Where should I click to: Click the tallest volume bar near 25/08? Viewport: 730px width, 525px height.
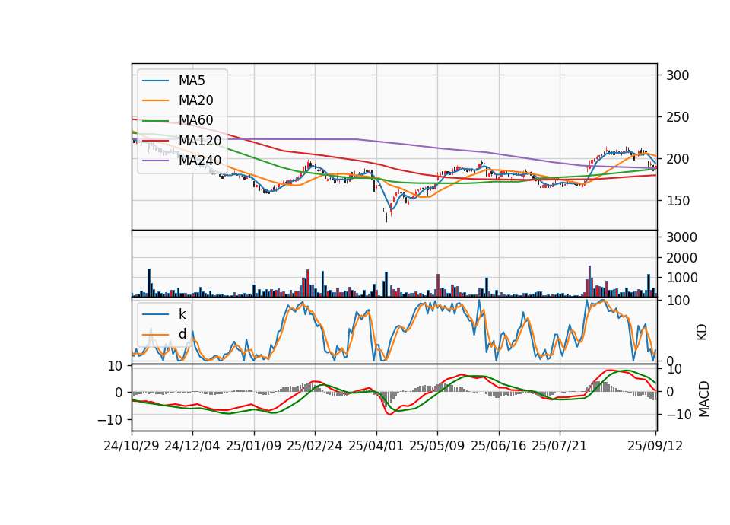[x=590, y=281]
